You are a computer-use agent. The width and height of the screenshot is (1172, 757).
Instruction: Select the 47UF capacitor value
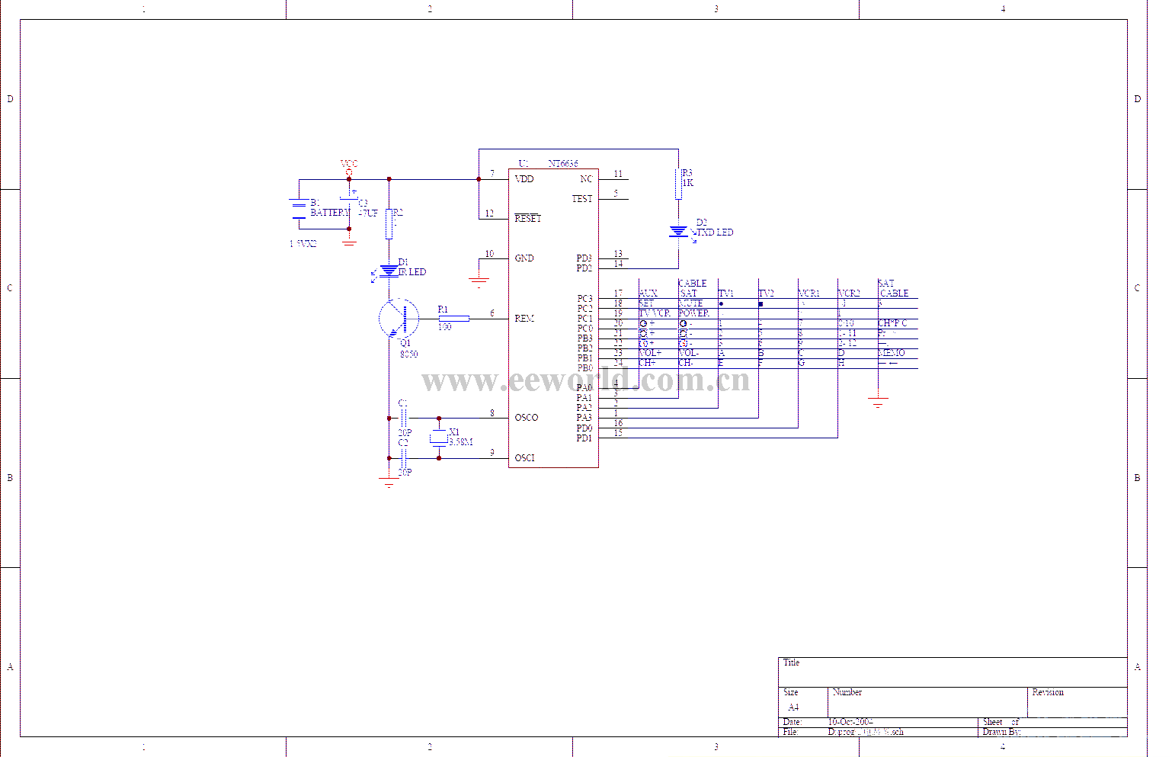tap(368, 213)
